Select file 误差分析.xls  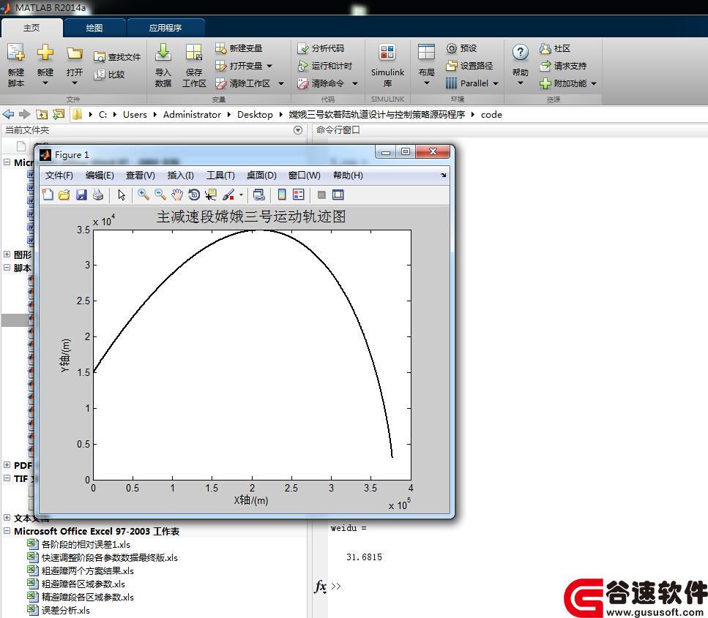click(66, 611)
